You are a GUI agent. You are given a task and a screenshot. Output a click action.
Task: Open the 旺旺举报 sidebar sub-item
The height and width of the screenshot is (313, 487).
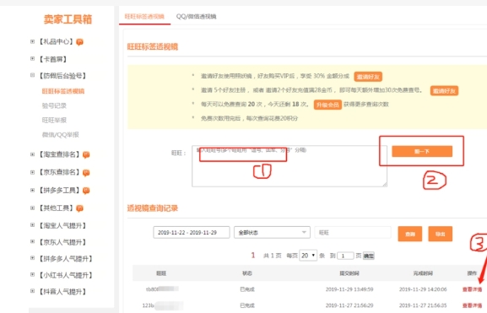(x=54, y=120)
